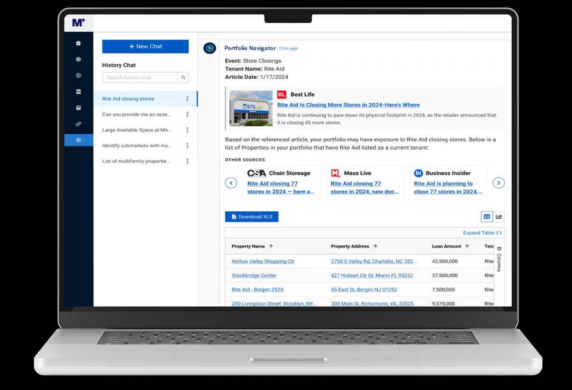The image size is (572, 390).
Task: Show next sources with right arrow
Action: 499,182
